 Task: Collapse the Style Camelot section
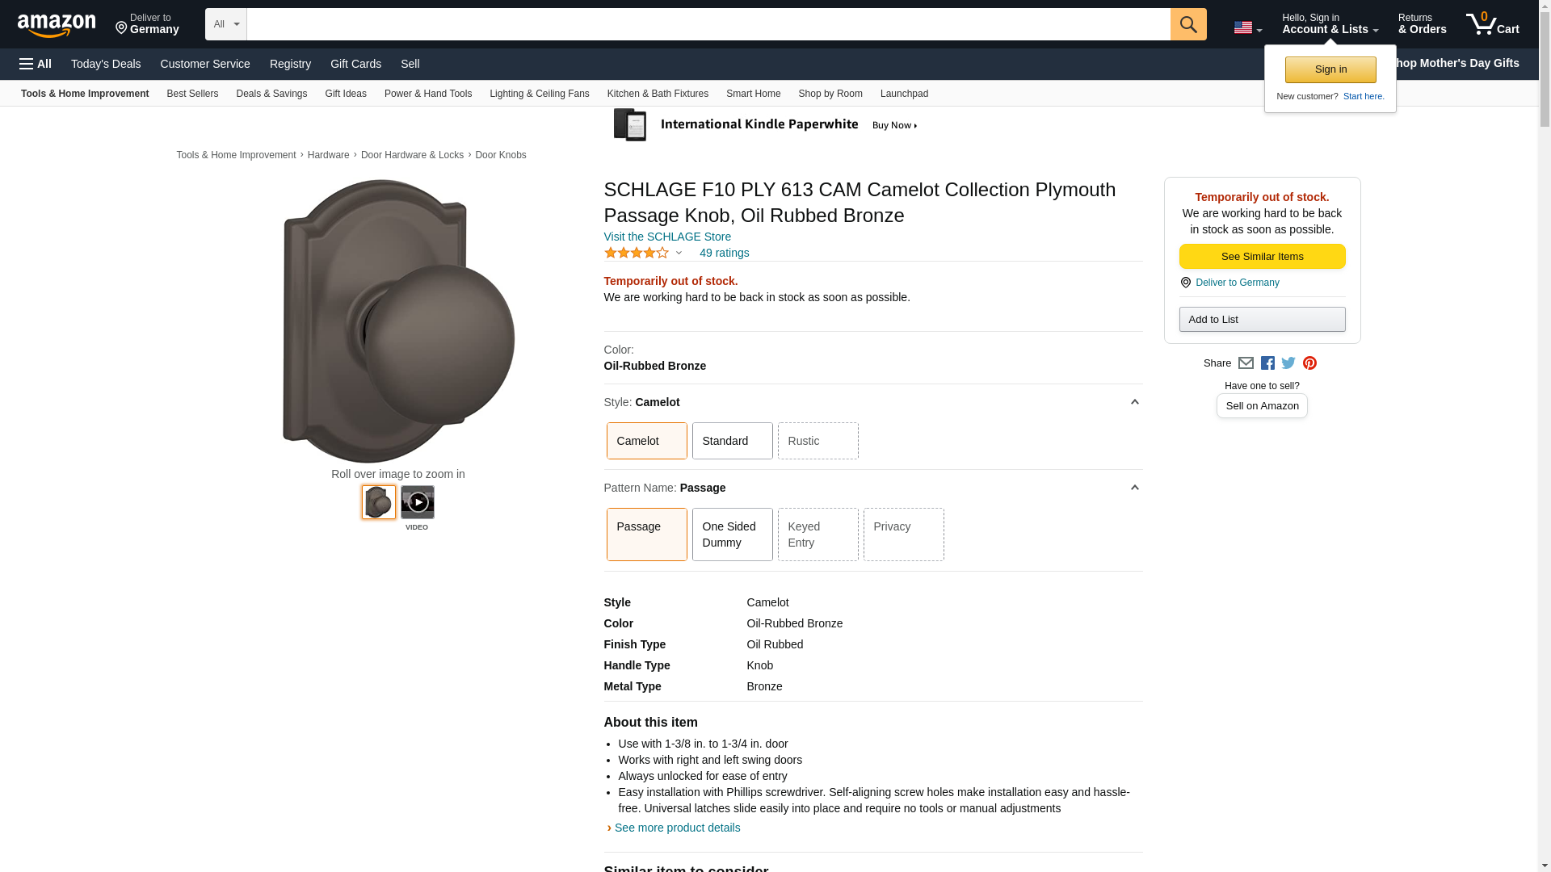(1134, 402)
